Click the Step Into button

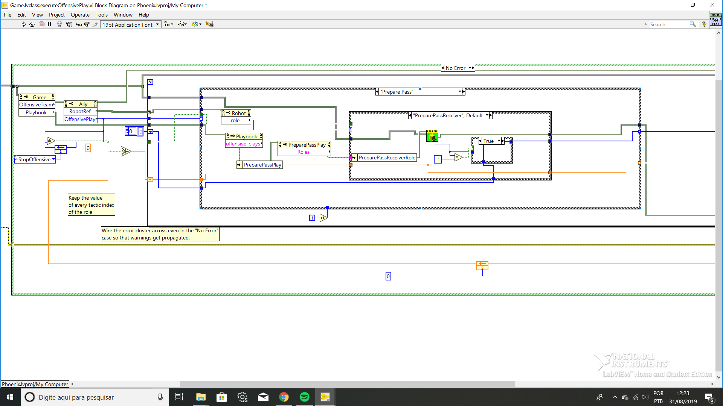pos(79,24)
